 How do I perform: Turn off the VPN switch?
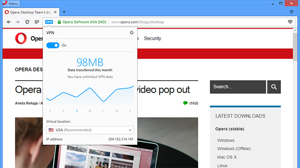[x=53, y=45]
